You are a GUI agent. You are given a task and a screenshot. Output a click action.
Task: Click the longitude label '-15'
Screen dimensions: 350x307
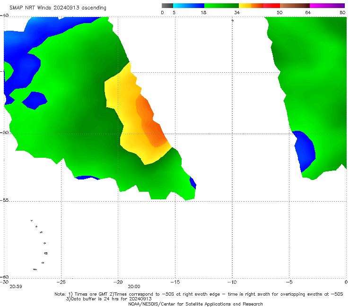175,282
